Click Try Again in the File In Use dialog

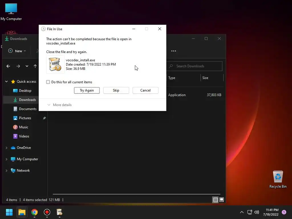click(x=87, y=90)
